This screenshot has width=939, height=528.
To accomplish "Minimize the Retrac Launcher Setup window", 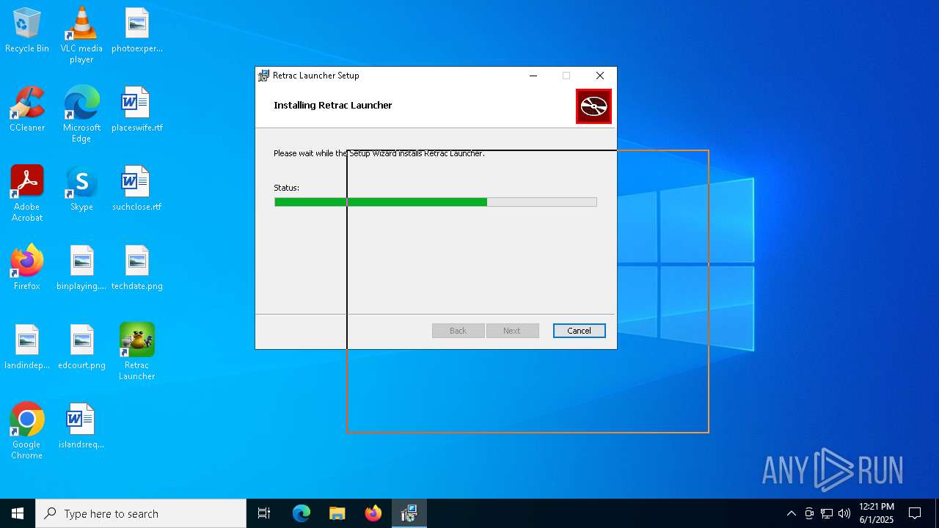I will pyautogui.click(x=533, y=76).
